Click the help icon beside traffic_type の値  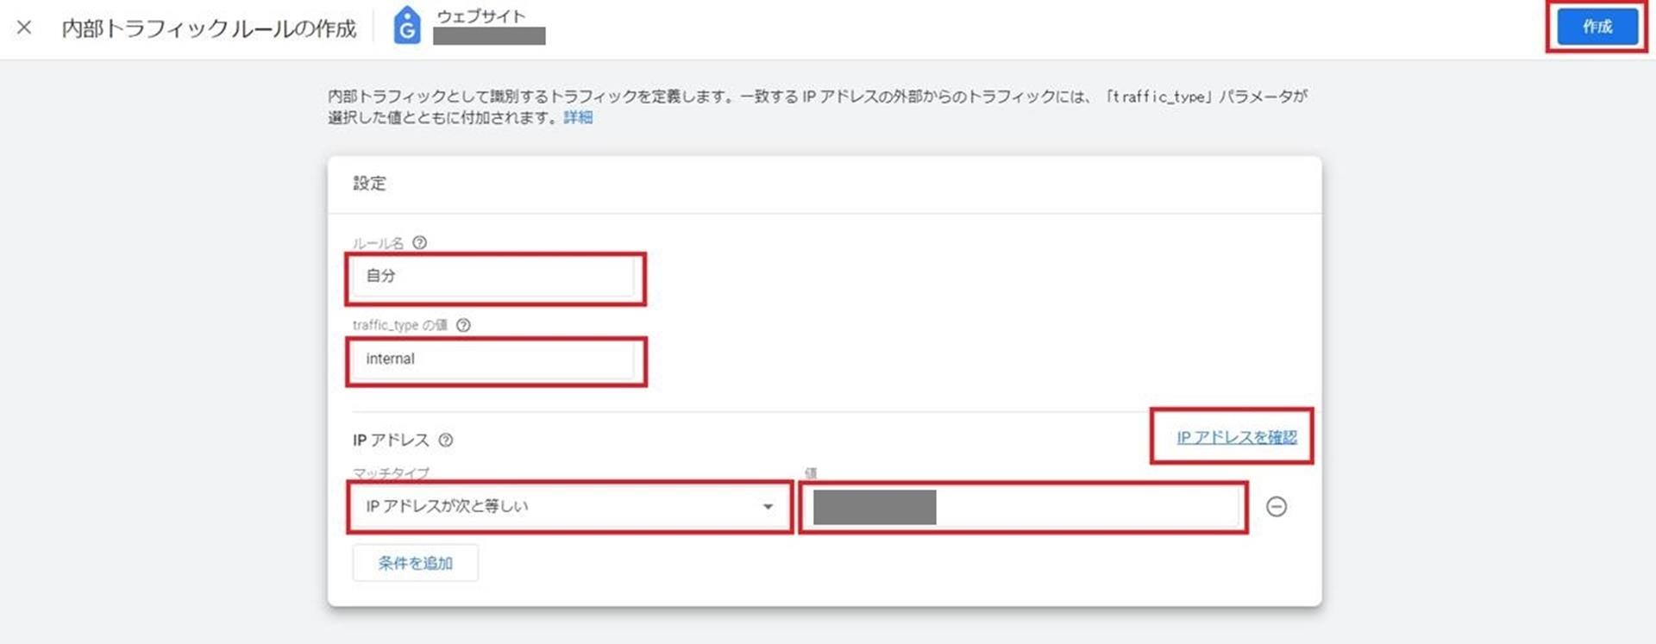[463, 325]
